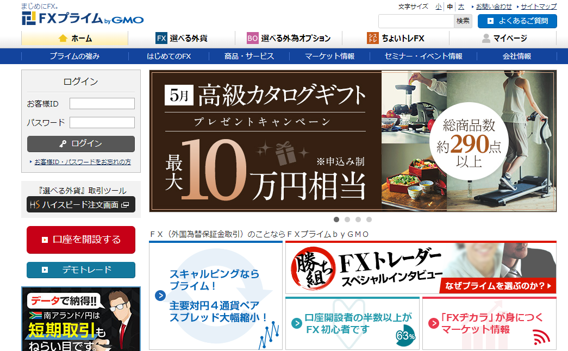568x351 pixels.
Task: Click the pink BO square icon
Action: click(253, 38)
